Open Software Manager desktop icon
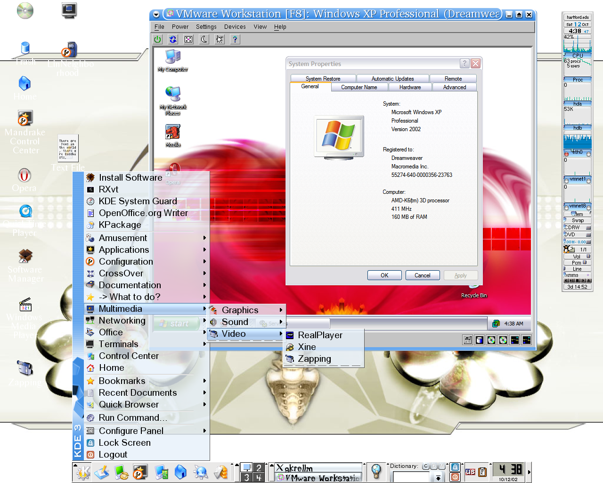The width and height of the screenshot is (603, 483). (25, 266)
